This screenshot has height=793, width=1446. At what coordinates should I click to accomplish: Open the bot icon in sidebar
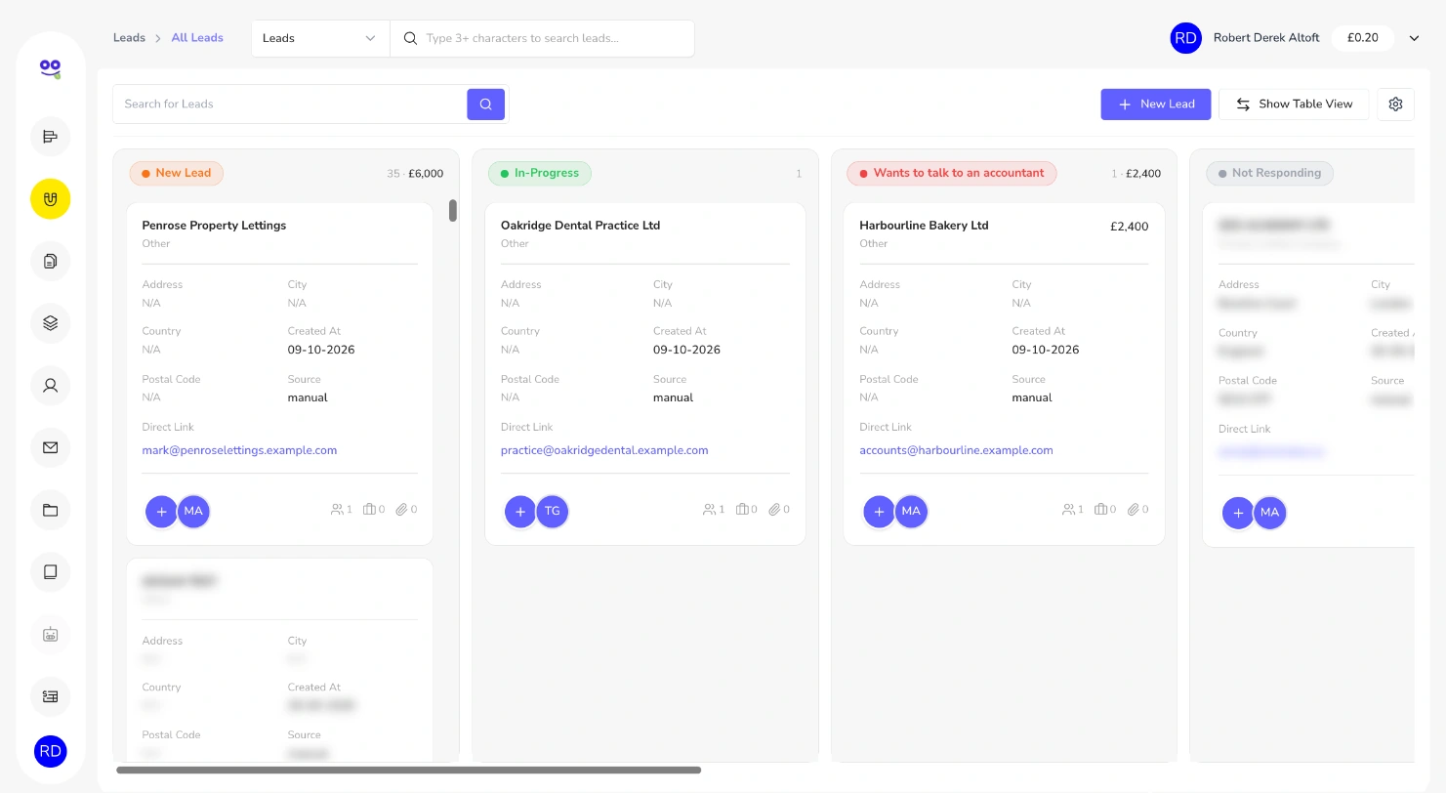coord(51,634)
